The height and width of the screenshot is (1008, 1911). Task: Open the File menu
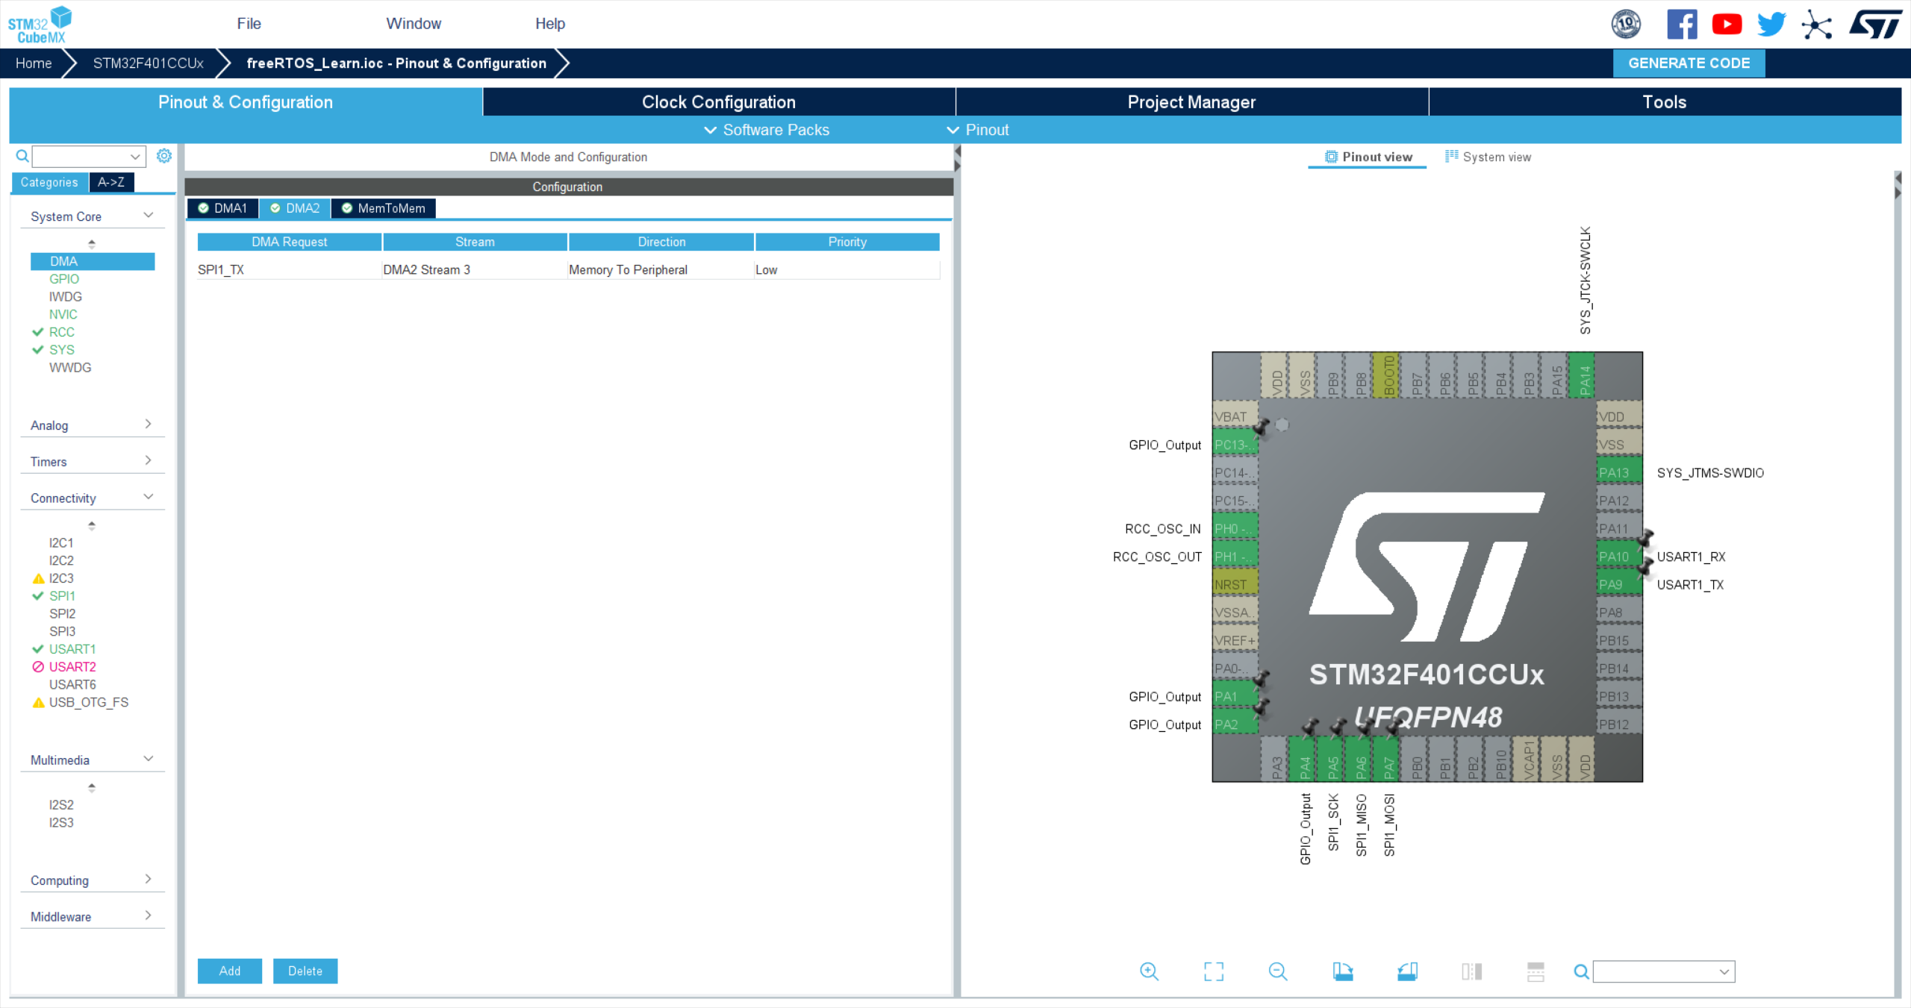click(x=249, y=24)
